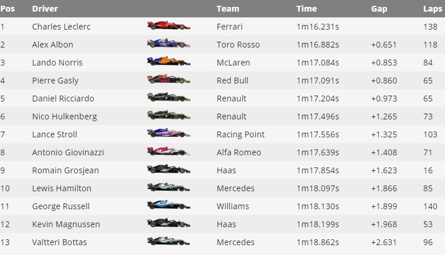445x255 pixels.
Task: Click Nico Hulkenberg's lap time 1m17.496s
Action: tap(318, 116)
